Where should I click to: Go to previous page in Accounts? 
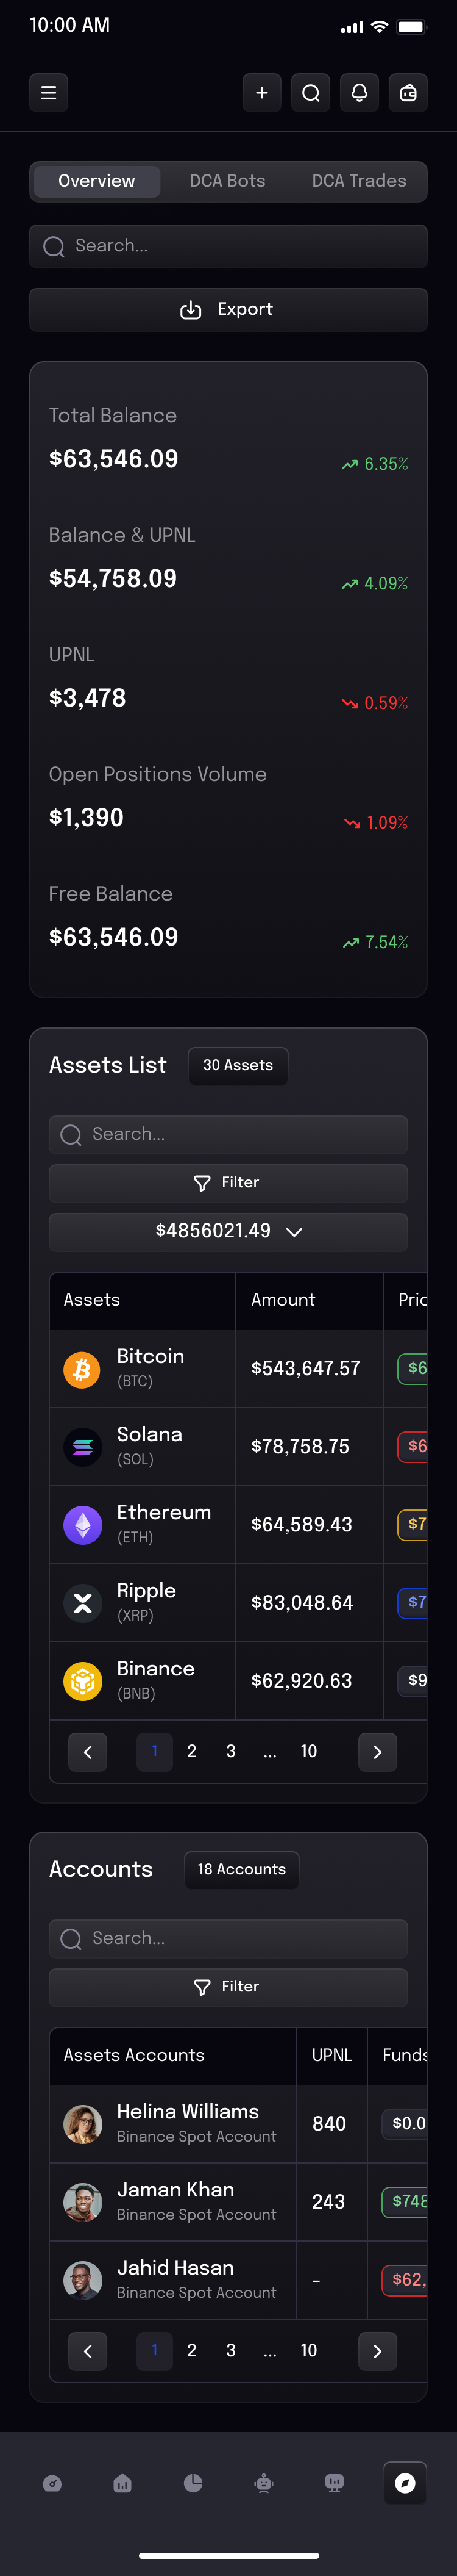point(88,2351)
